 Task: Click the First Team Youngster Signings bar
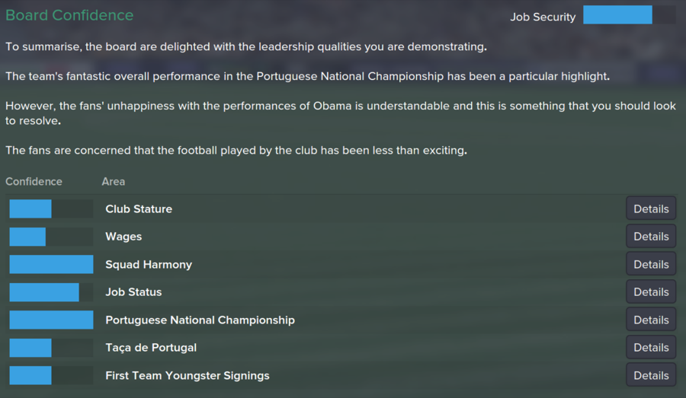point(51,375)
